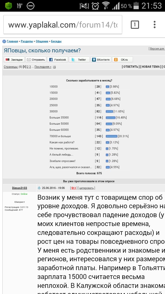Share the topic on OK.ru

pyautogui.click(x=123, y=60)
